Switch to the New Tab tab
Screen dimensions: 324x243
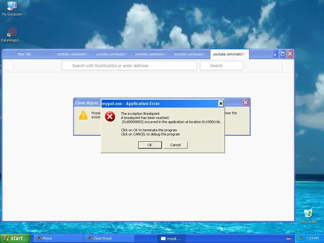click(34, 54)
